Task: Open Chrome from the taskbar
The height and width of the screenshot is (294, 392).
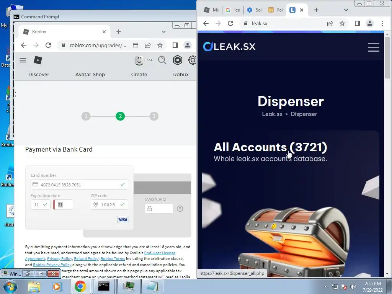Action: pos(80,286)
